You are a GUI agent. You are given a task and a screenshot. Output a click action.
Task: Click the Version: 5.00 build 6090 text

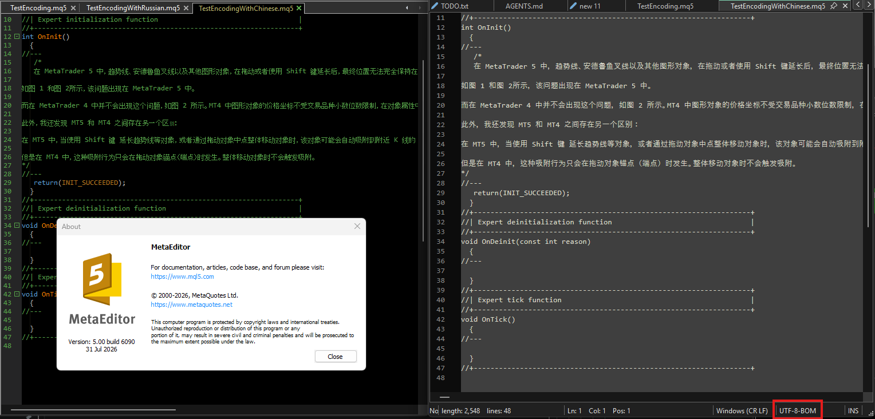coord(102,342)
